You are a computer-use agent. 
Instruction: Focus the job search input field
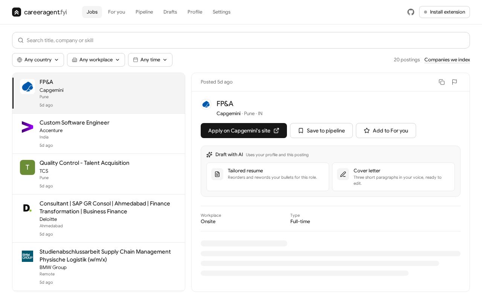241,40
